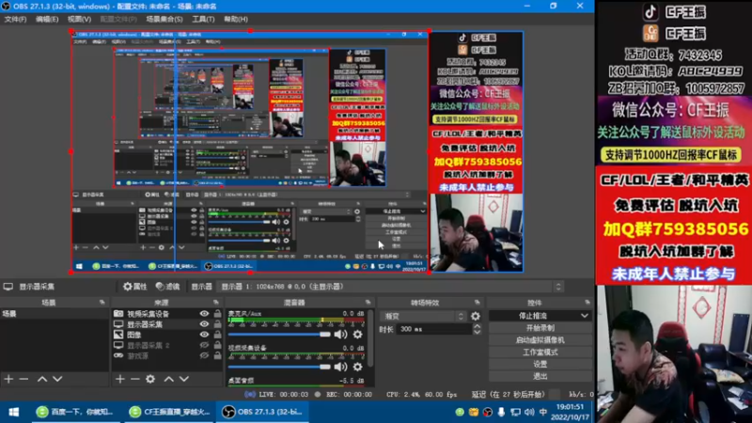
Task: Click the 启动虚拟摄像机 button
Action: (540, 340)
